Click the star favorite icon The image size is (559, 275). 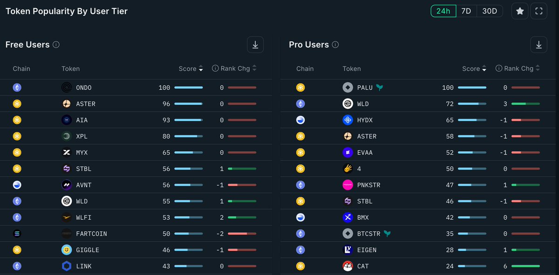(520, 11)
